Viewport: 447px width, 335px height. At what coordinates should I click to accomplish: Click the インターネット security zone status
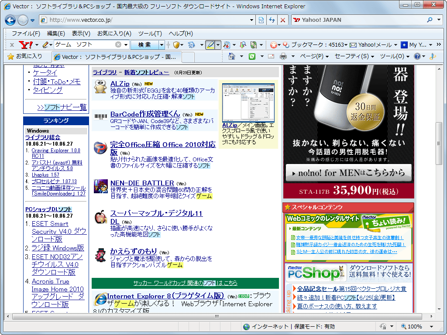coord(289,326)
